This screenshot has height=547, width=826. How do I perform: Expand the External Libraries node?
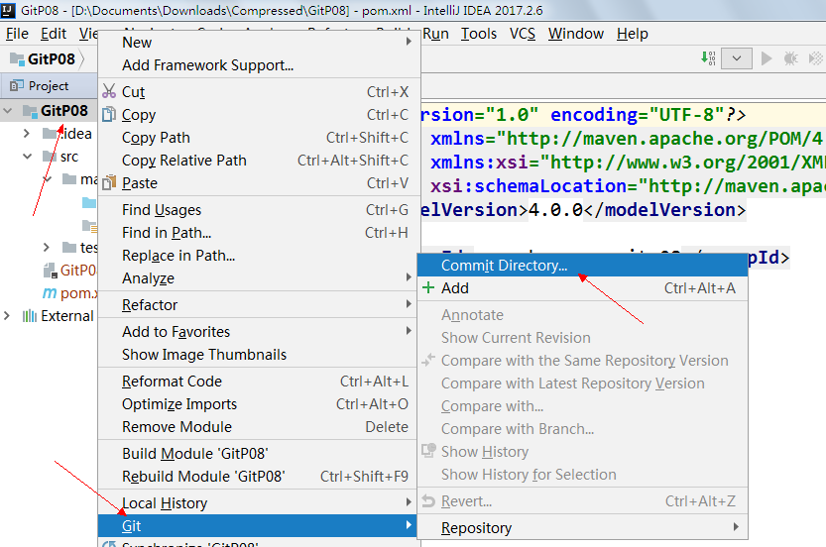pos(9,316)
